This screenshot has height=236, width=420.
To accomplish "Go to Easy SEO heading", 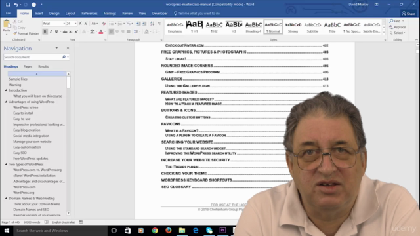I will coord(20,153).
